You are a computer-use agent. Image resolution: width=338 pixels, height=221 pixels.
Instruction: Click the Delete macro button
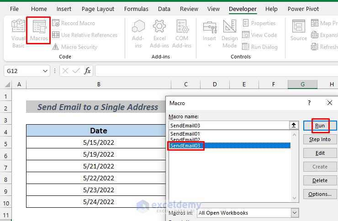point(320,180)
